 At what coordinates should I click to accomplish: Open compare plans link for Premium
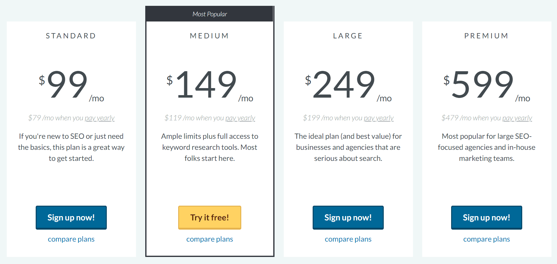pyautogui.click(x=487, y=239)
